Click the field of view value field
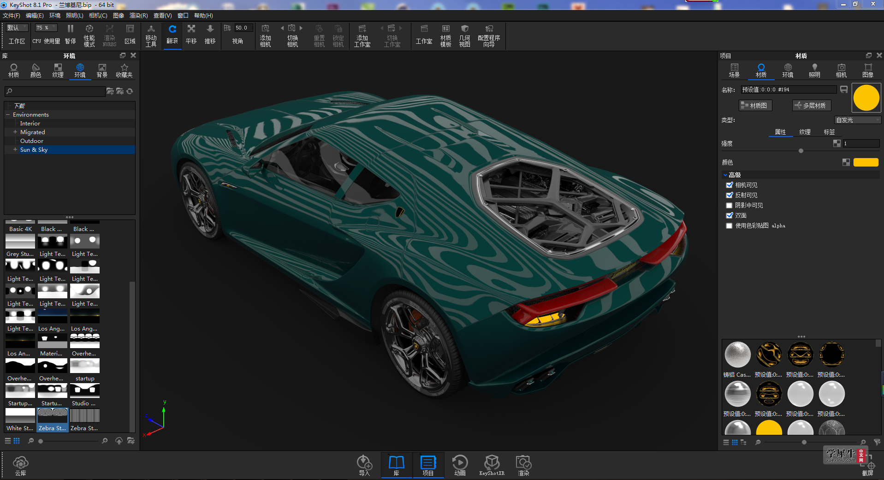The image size is (884, 480). [x=243, y=28]
